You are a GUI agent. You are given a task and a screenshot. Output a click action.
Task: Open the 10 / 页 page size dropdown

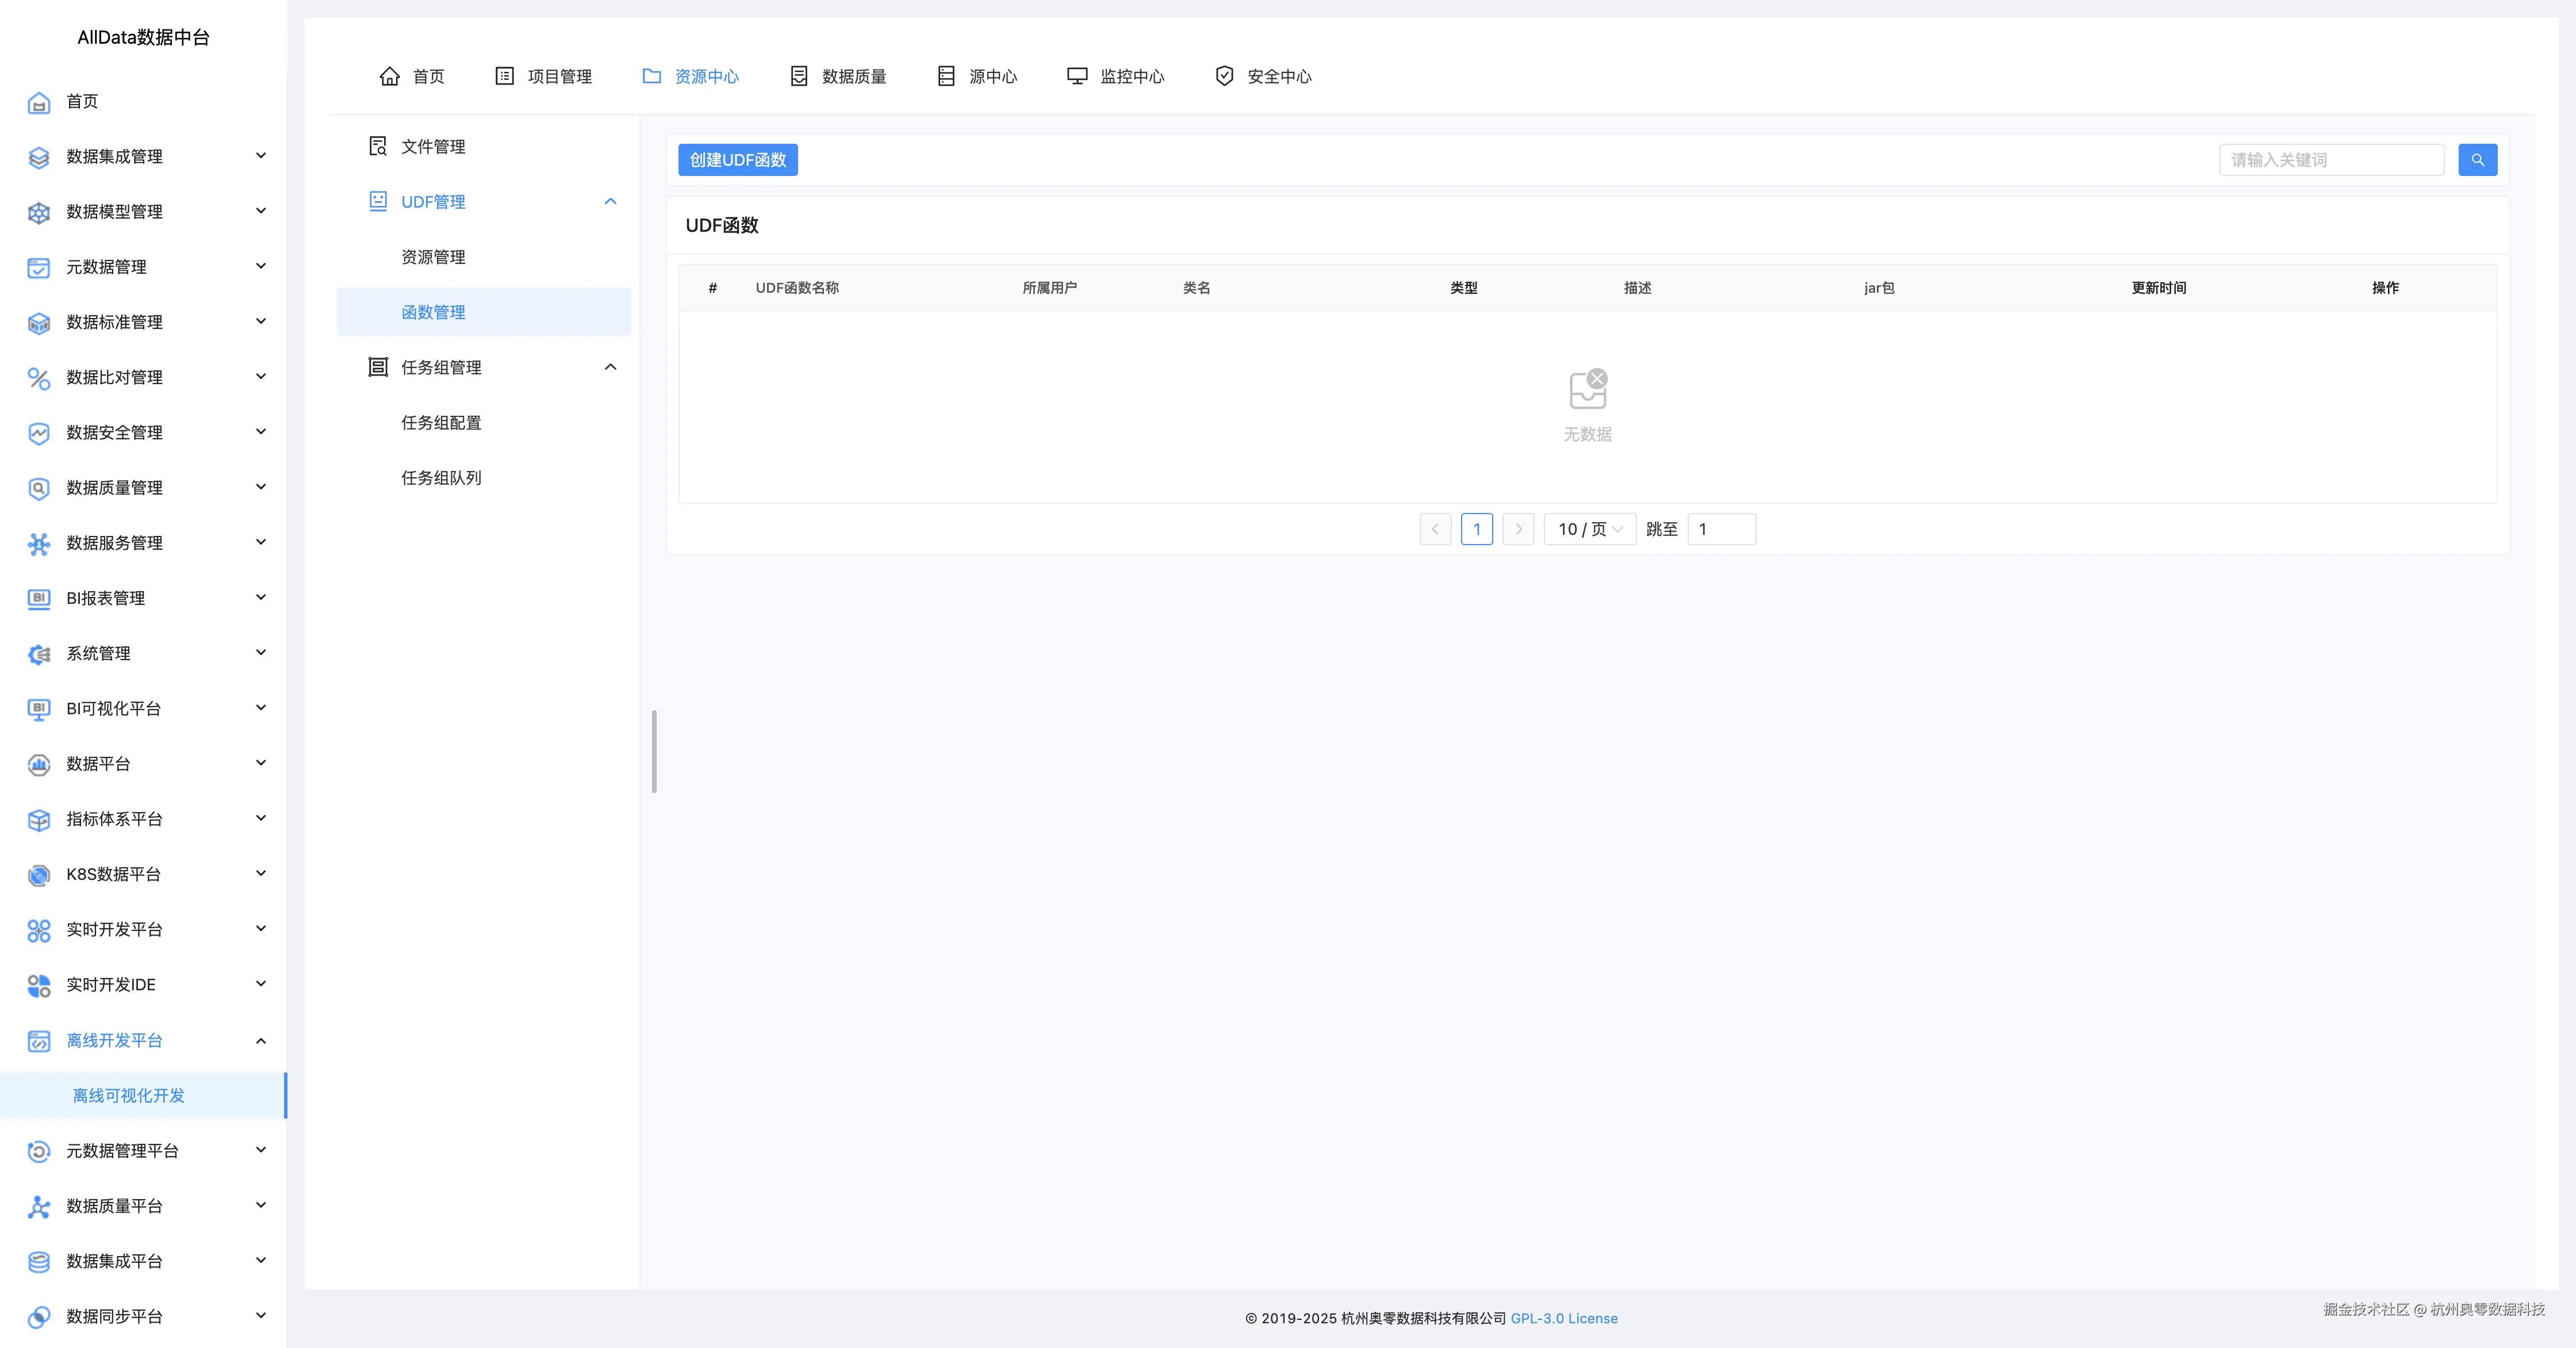point(1589,529)
